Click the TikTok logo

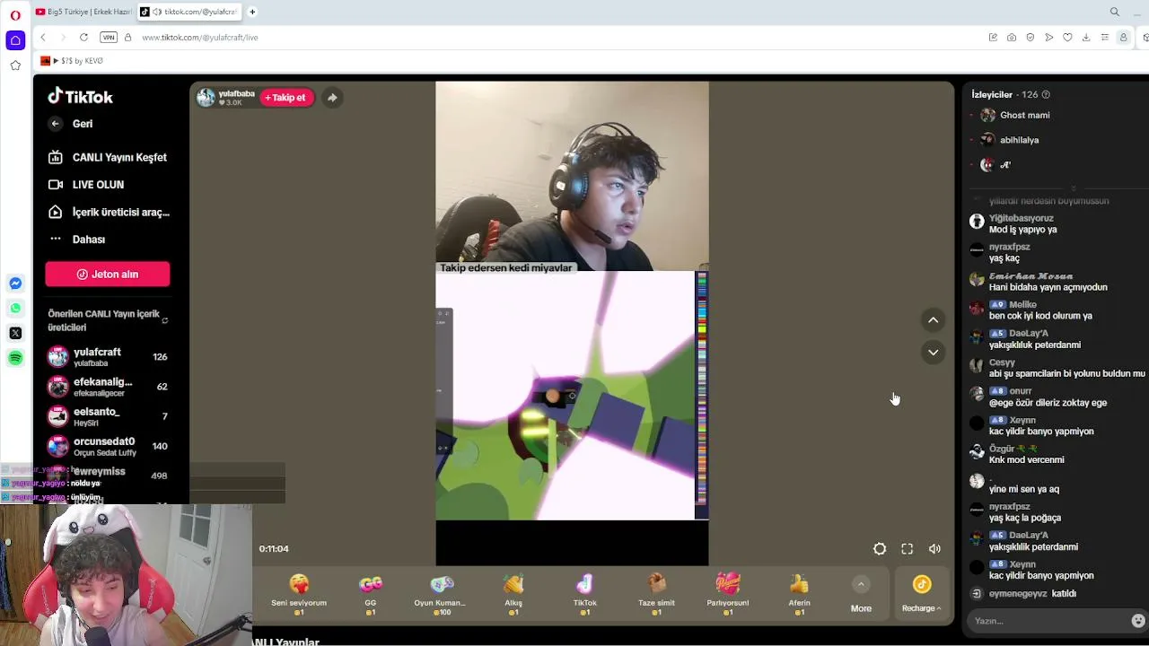[x=80, y=96]
